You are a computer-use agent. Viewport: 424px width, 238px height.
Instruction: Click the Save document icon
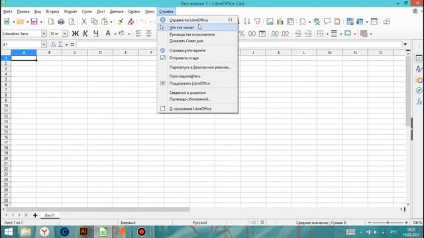point(34,22)
